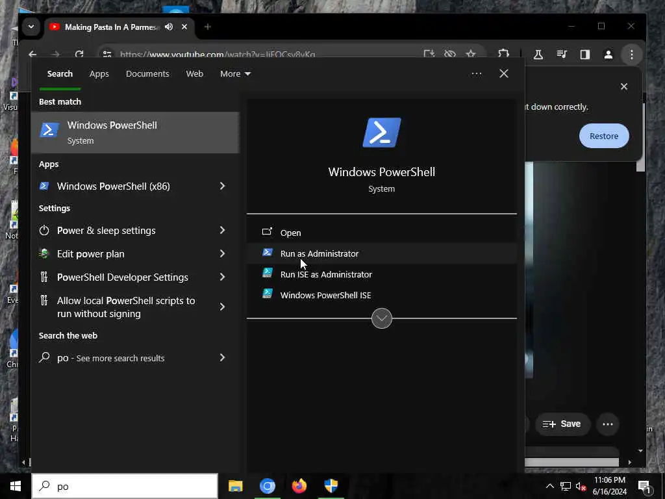Click Run ISE as Administrator
Image resolution: width=665 pixels, height=499 pixels.
(382, 274)
